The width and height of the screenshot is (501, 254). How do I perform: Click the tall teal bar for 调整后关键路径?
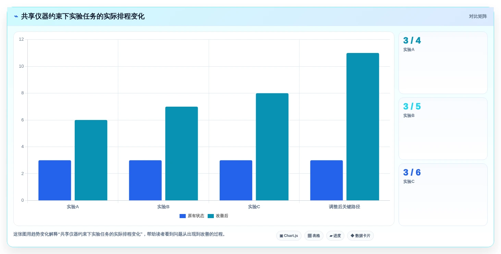363,127
